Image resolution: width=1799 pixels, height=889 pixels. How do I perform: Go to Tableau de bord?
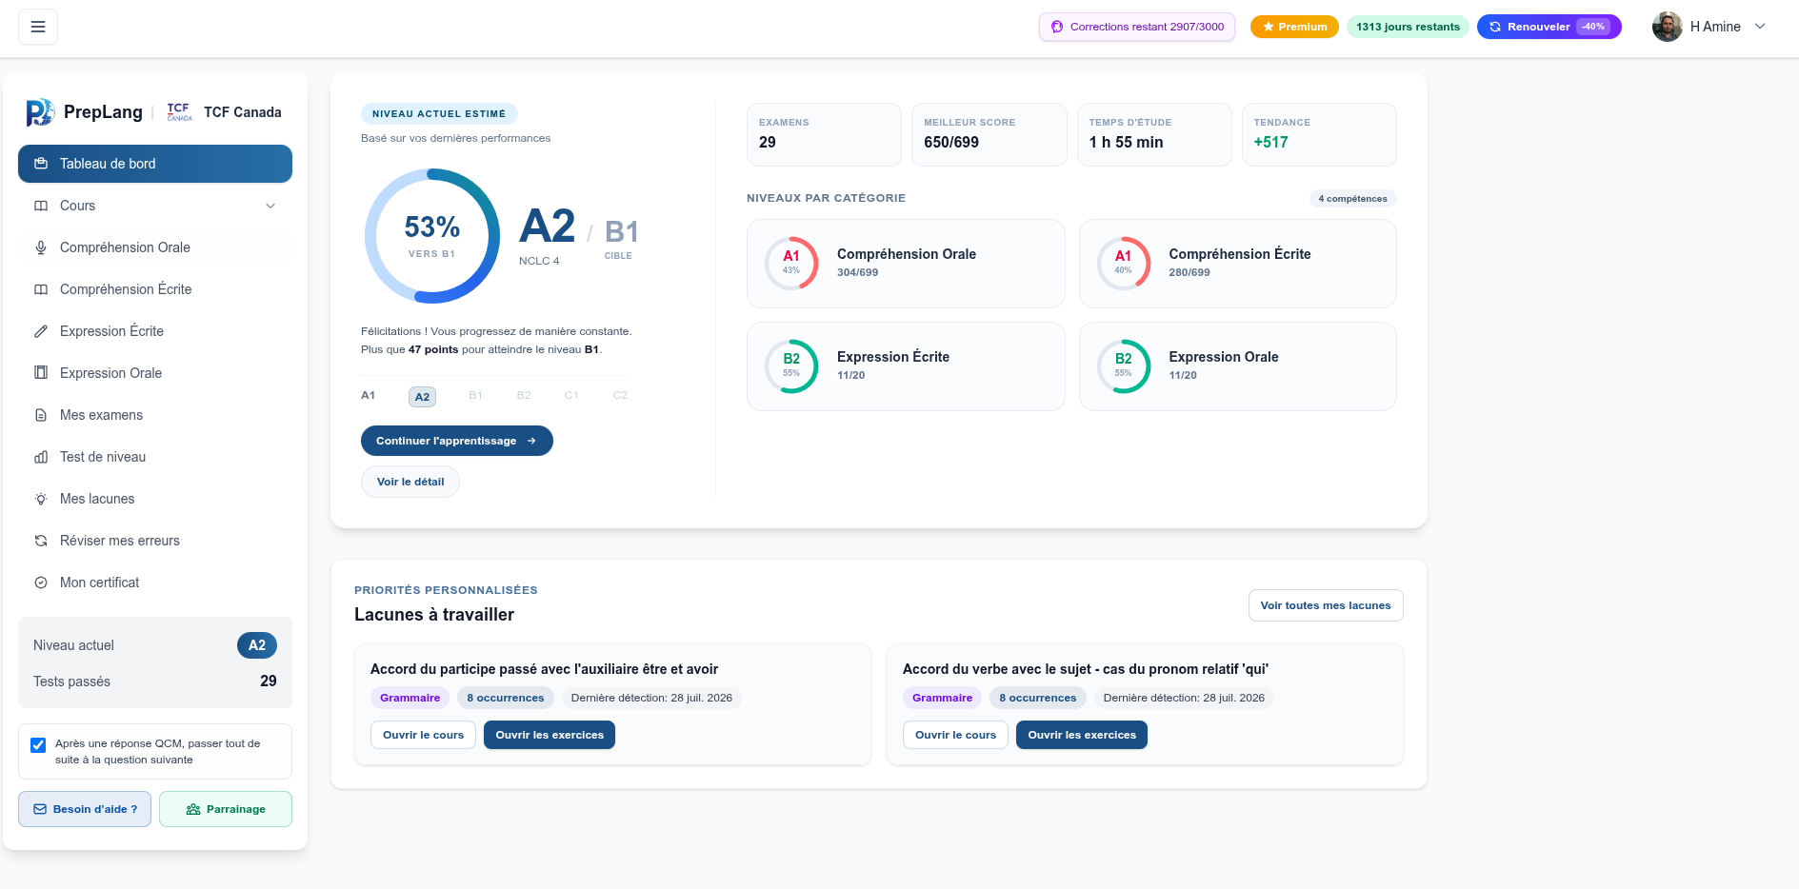[155, 164]
